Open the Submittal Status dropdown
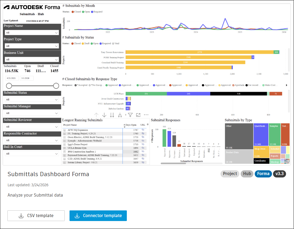This screenshot has width=294, height=229. coord(32,99)
